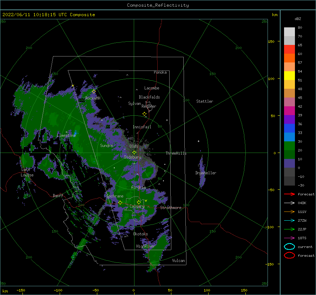
Task: Click the Sundre town label
Action: [x=106, y=146]
